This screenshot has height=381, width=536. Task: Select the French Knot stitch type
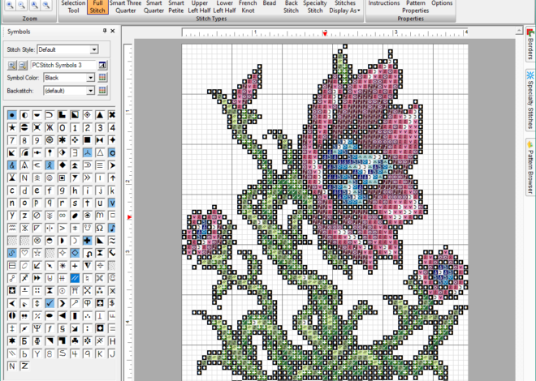248,6
